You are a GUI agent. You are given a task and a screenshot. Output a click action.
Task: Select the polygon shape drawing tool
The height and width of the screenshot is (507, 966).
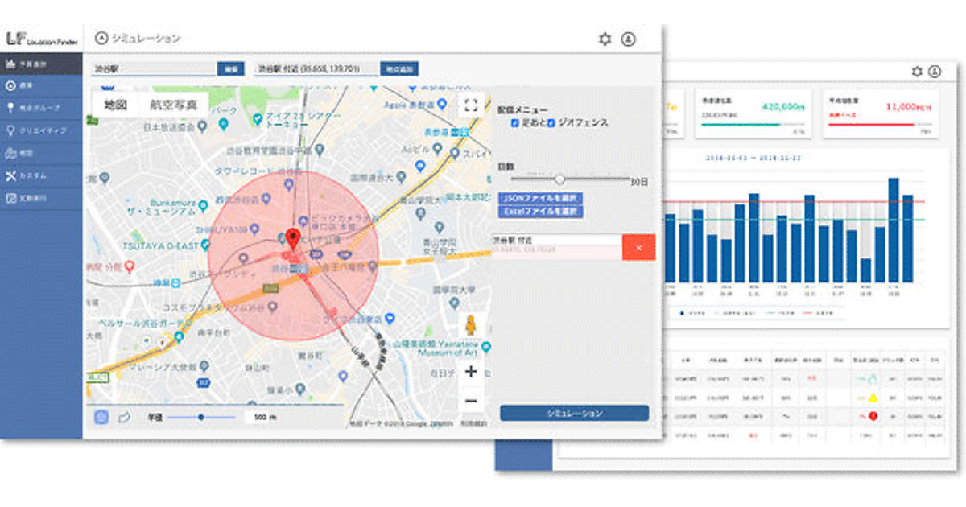(x=124, y=417)
